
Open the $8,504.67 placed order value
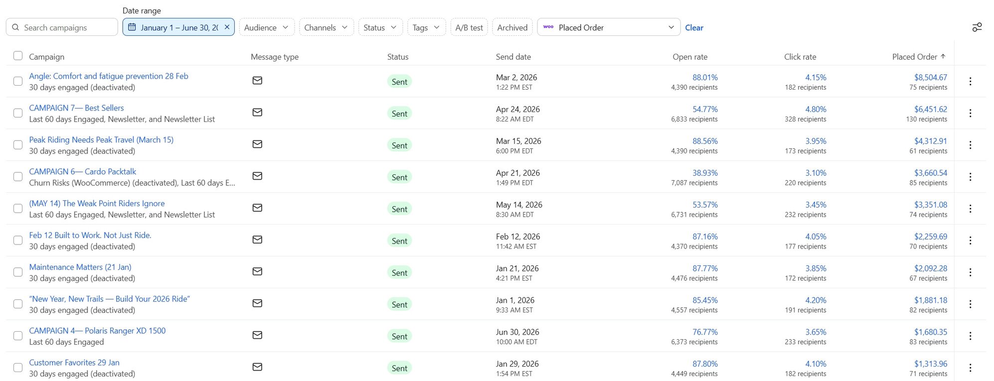931,77
